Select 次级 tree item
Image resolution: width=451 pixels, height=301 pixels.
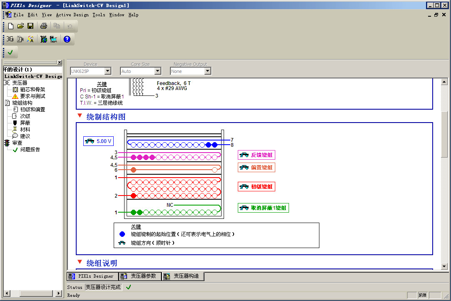[25, 116]
